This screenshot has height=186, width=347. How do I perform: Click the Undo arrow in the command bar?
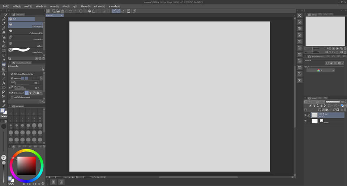(x=70, y=11)
